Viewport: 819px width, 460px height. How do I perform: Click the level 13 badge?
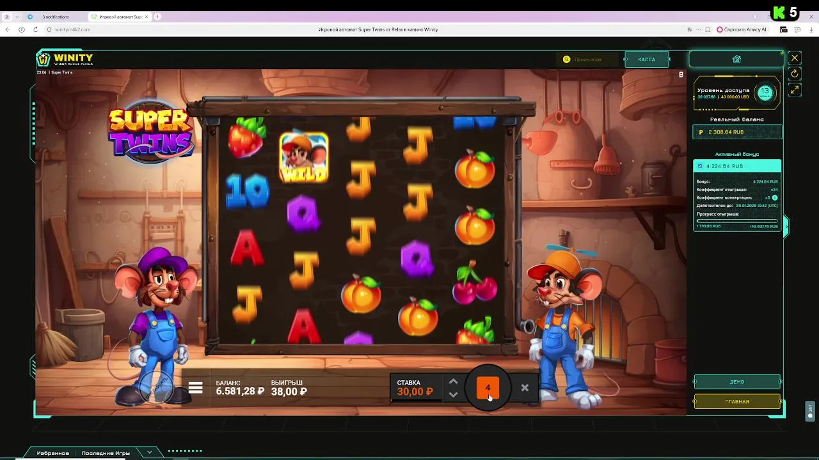point(765,92)
